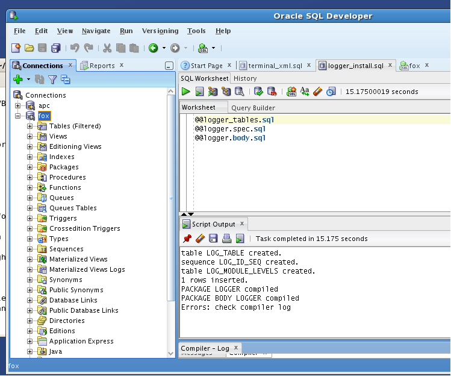The width and height of the screenshot is (451, 376).
Task: Click the Run Script icon in worksheet toolbar
Action: (199, 92)
